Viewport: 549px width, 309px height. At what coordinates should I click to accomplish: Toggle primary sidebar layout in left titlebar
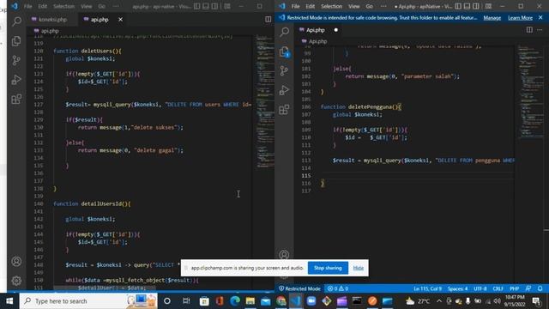[x=196, y=6]
